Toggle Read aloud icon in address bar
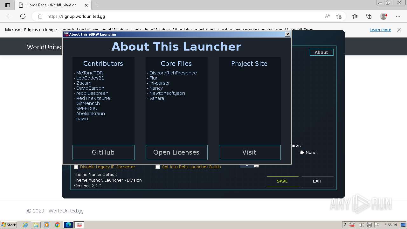 pyautogui.click(x=327, y=16)
